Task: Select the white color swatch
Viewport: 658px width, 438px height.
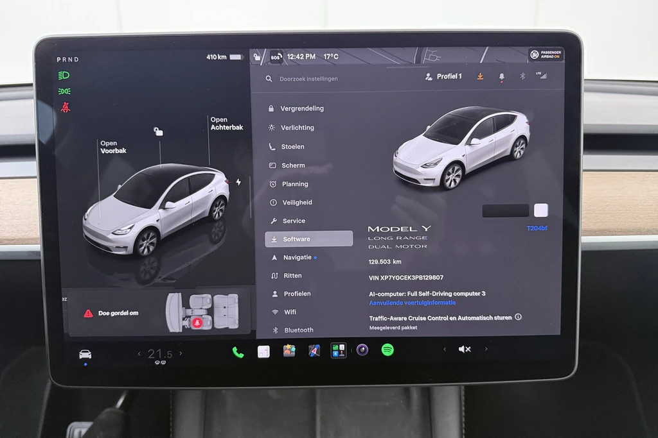Action: pyautogui.click(x=541, y=210)
